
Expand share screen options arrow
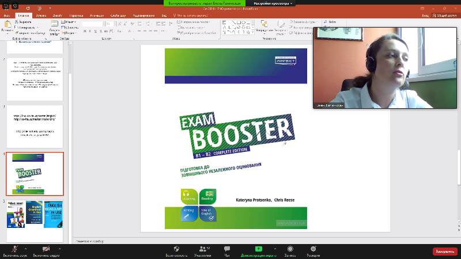(x=275, y=249)
